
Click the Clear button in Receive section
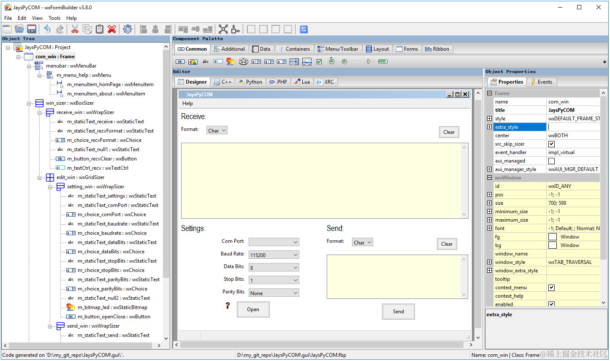(x=449, y=132)
